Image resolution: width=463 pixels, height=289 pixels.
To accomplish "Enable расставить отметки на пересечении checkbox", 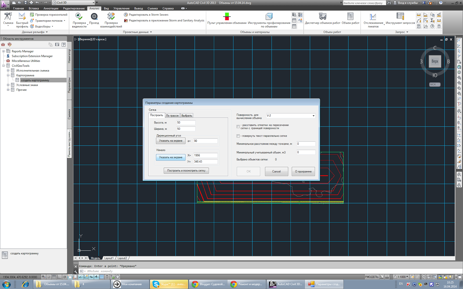I will 238,127.
